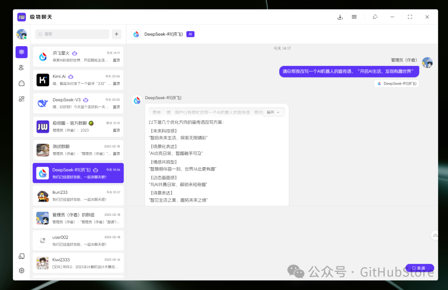Click the 管理员（作者）avatar beside sent message
This screenshot has height=290, width=448.
pyautogui.click(x=427, y=63)
